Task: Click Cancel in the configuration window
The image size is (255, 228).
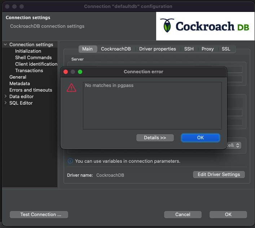Action: point(183,215)
